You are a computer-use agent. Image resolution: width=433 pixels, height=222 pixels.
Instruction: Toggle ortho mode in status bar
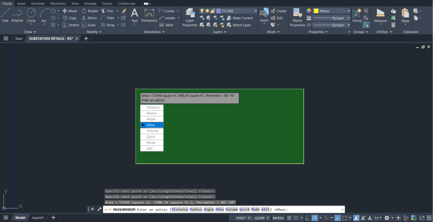coord(308,218)
